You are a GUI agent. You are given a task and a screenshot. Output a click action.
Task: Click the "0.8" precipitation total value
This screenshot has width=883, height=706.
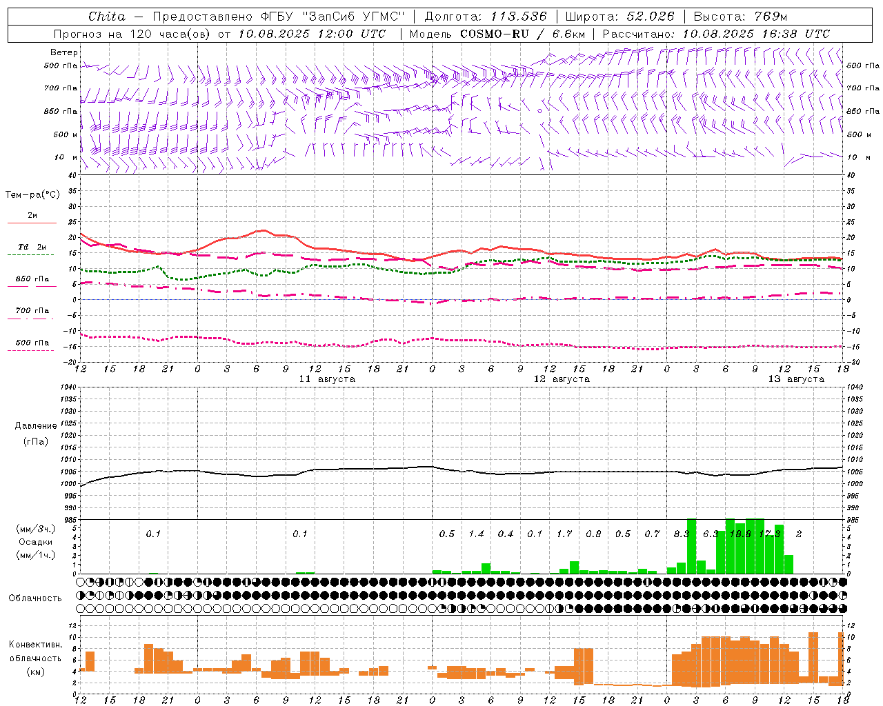click(593, 534)
